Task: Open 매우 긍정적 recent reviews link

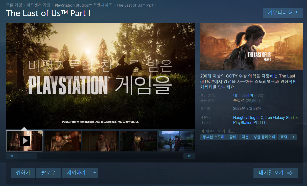Action: pos(243,95)
